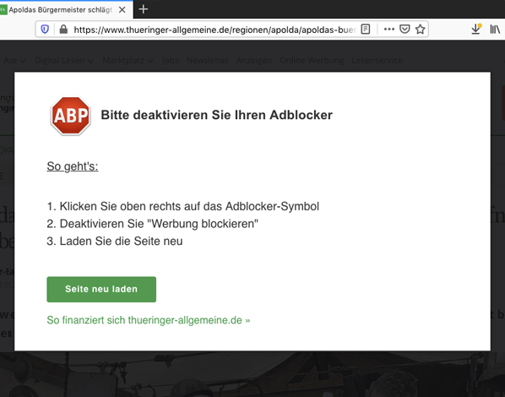Open the Anzeigen menu item
The width and height of the screenshot is (505, 397).
pos(254,60)
